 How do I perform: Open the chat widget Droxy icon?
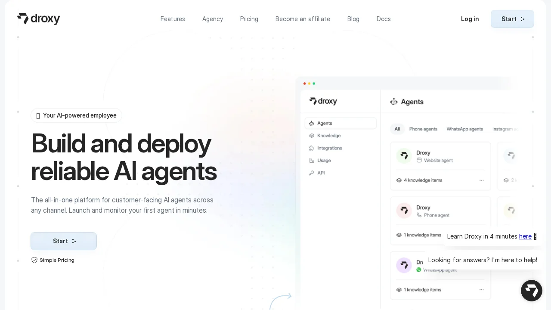532,291
